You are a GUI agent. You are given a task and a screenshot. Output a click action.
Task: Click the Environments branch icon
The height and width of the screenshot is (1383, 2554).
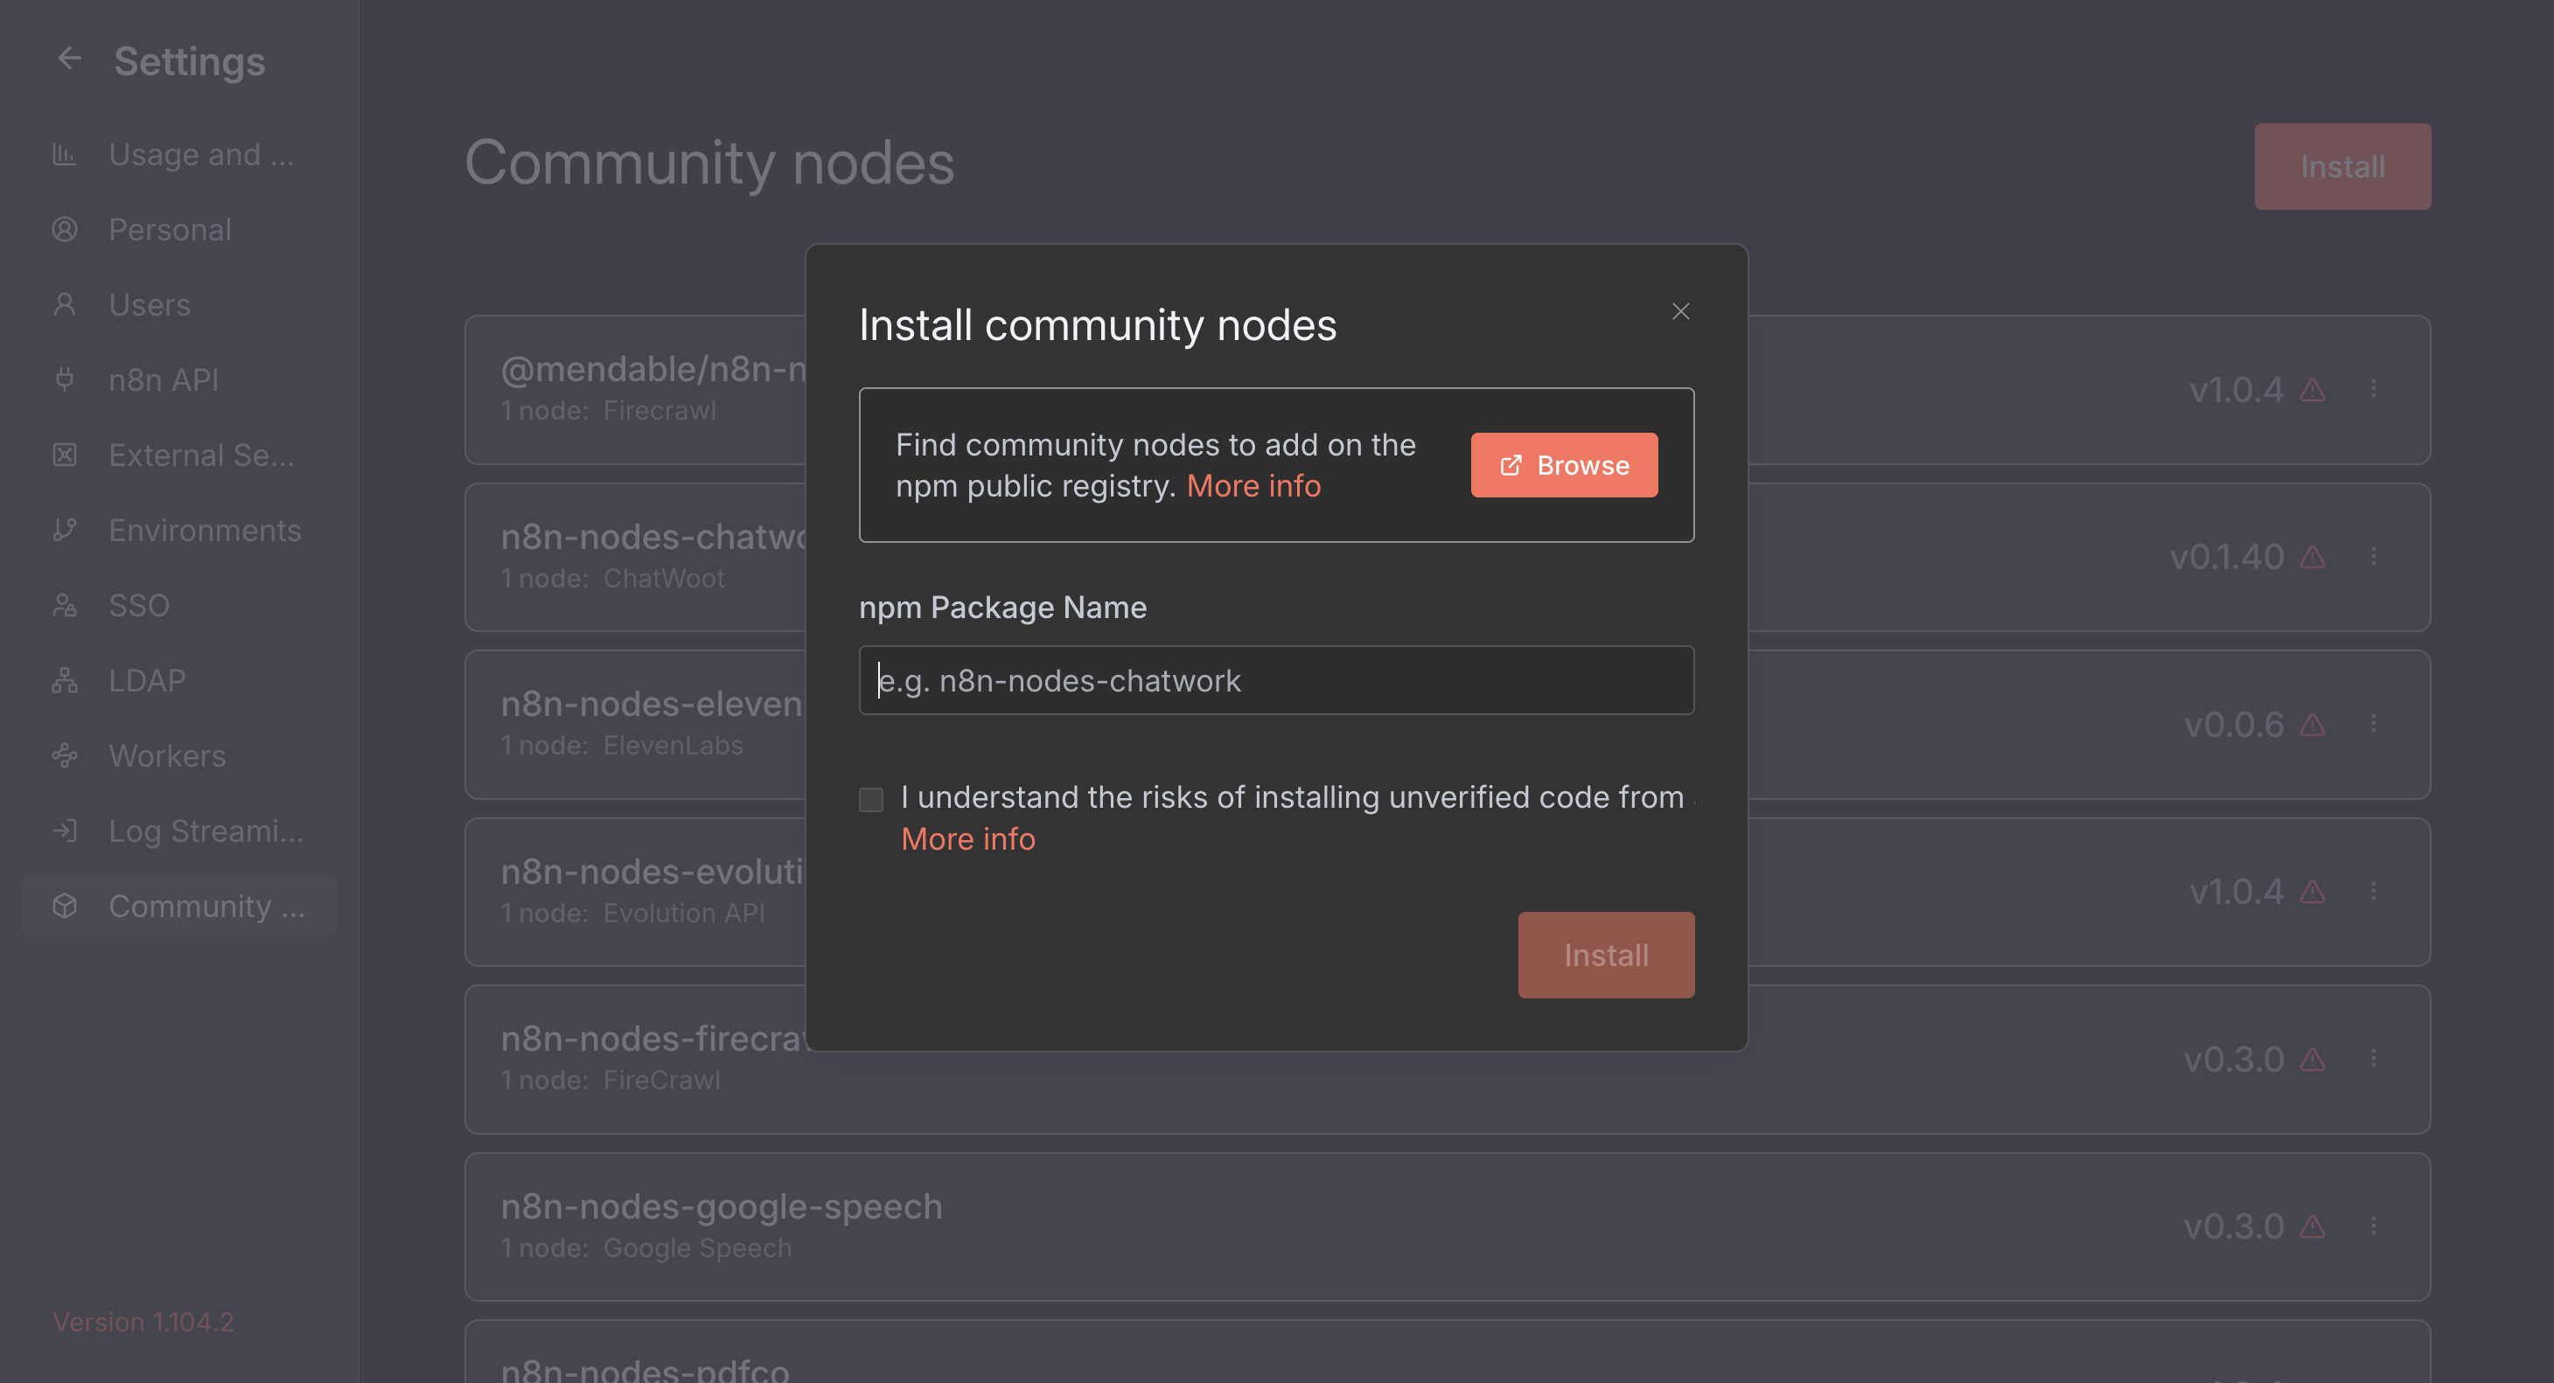[x=65, y=530]
